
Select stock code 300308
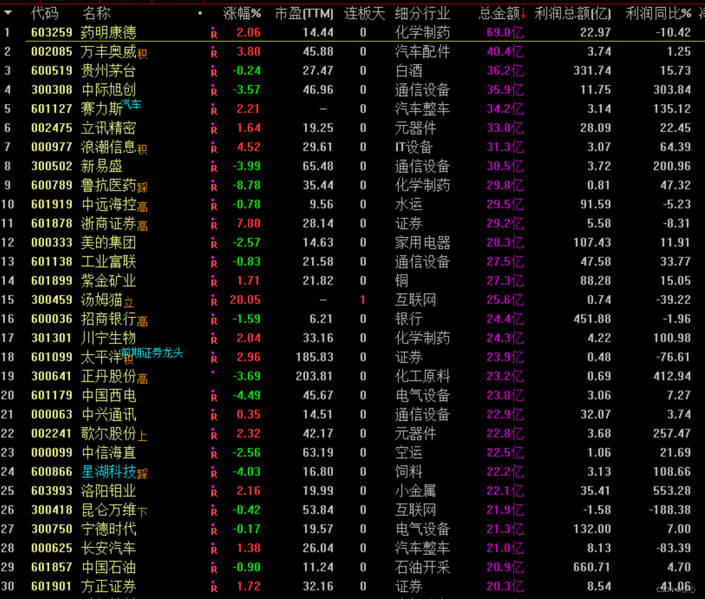[x=52, y=90]
